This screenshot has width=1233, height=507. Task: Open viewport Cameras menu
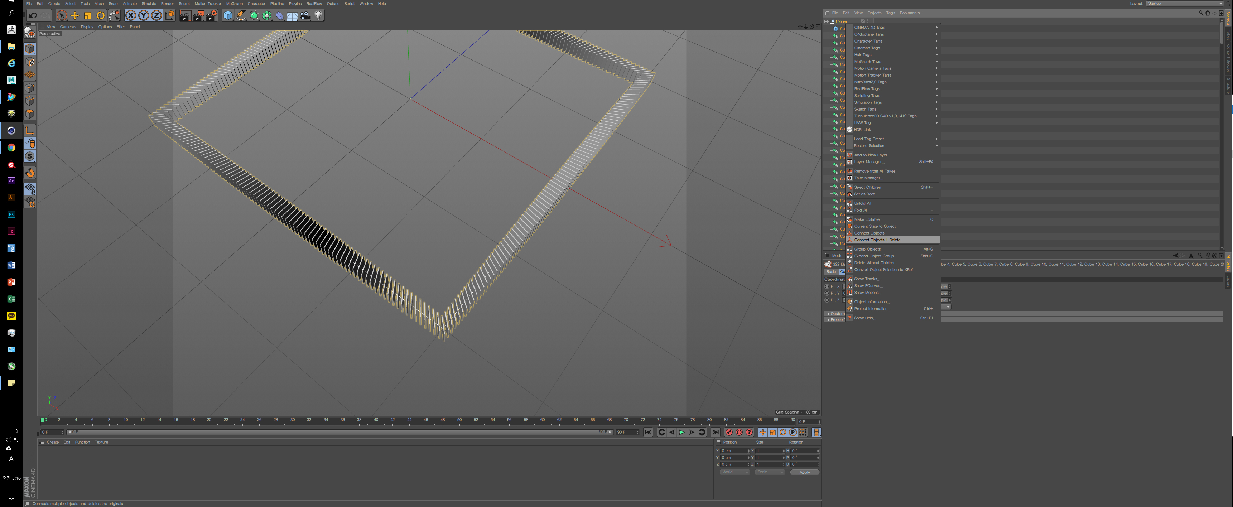click(x=68, y=27)
